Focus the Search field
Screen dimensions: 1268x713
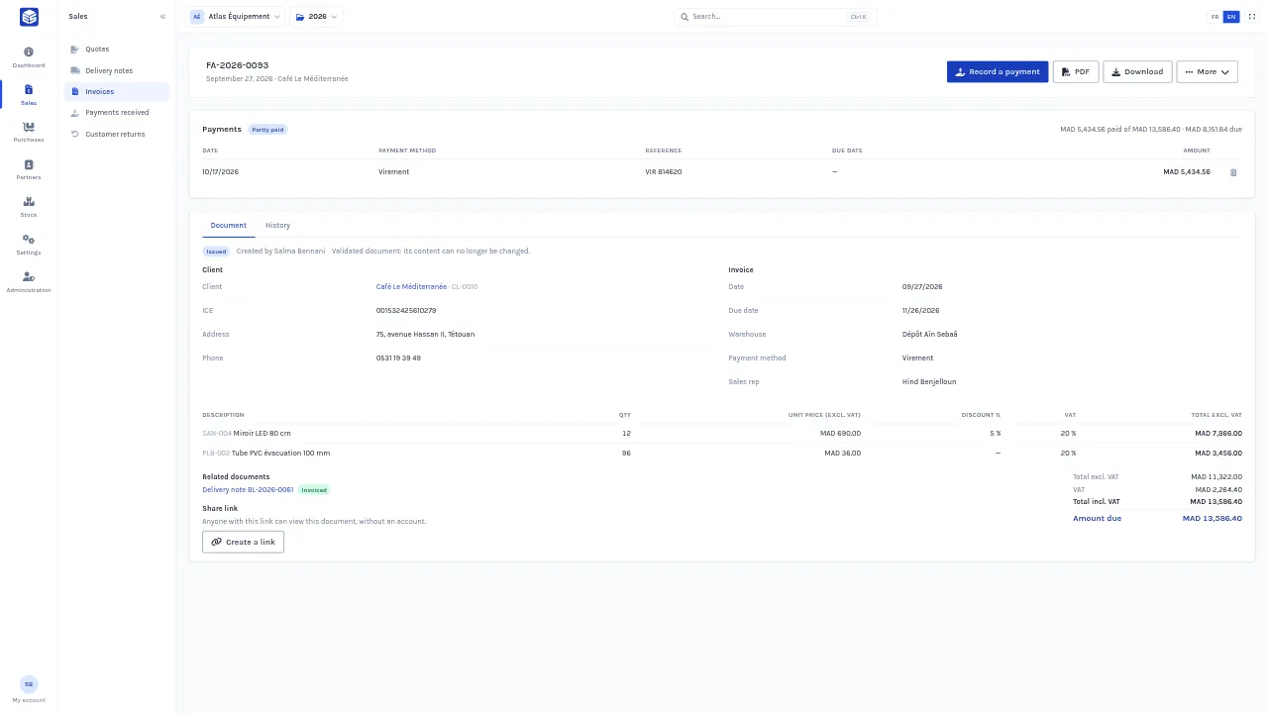(775, 17)
